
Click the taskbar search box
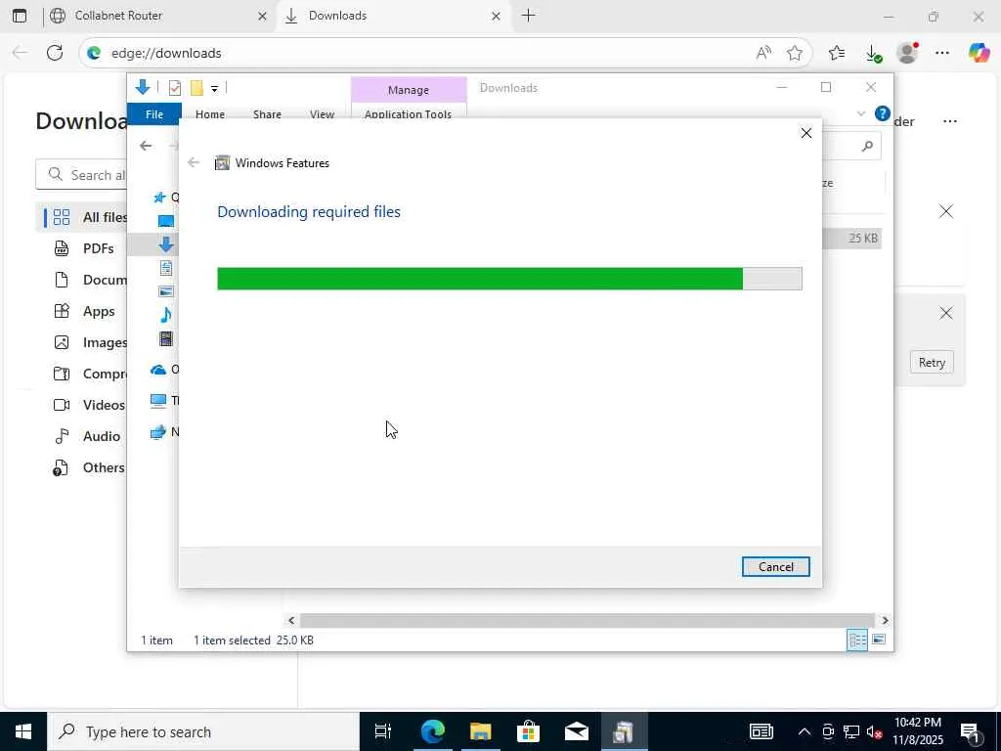203,731
